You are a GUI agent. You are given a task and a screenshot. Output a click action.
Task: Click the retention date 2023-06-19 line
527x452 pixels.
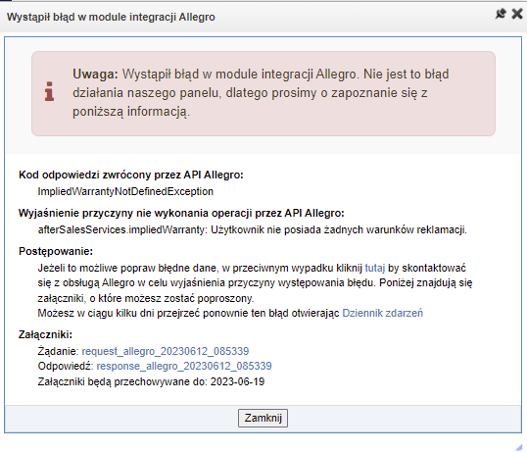pos(151,381)
